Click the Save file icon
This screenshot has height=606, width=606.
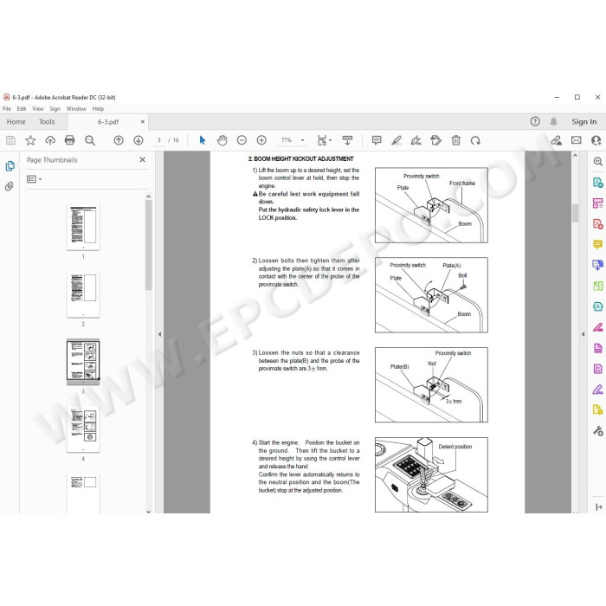[10, 140]
